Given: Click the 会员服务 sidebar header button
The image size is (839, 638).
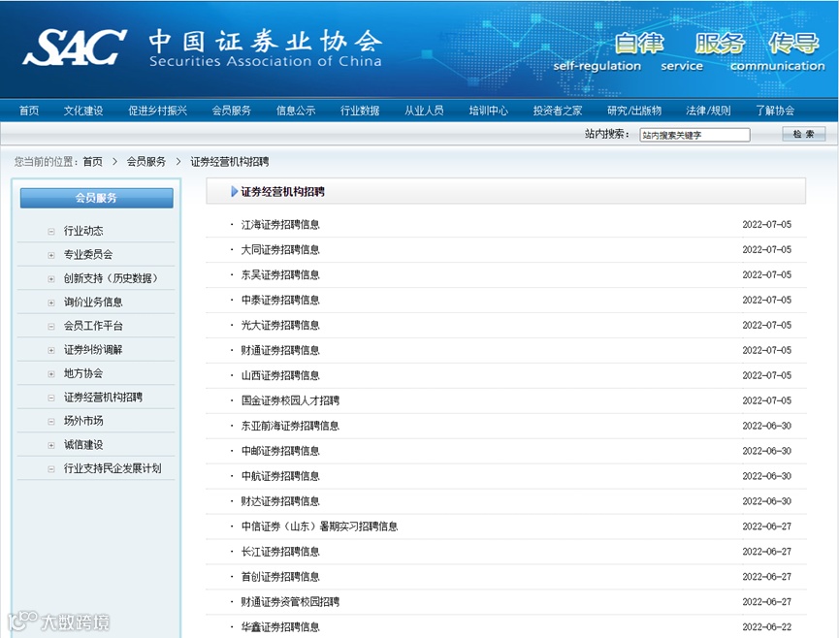Looking at the screenshot, I should click(96, 198).
